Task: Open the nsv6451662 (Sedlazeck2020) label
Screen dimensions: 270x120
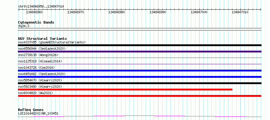Action: pyautogui.click(x=42, y=74)
